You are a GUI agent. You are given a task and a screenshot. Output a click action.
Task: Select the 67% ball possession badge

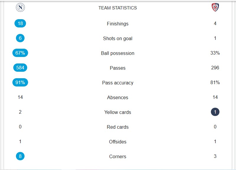click(20, 53)
